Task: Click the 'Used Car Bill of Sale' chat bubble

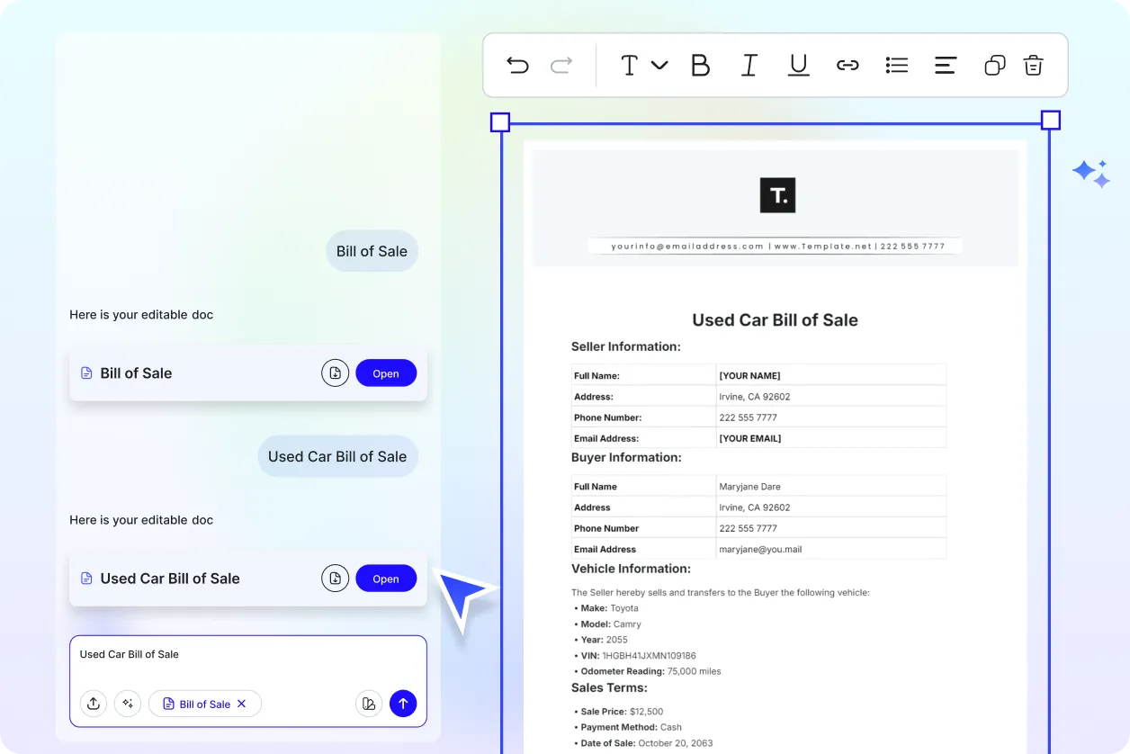Action: click(337, 456)
